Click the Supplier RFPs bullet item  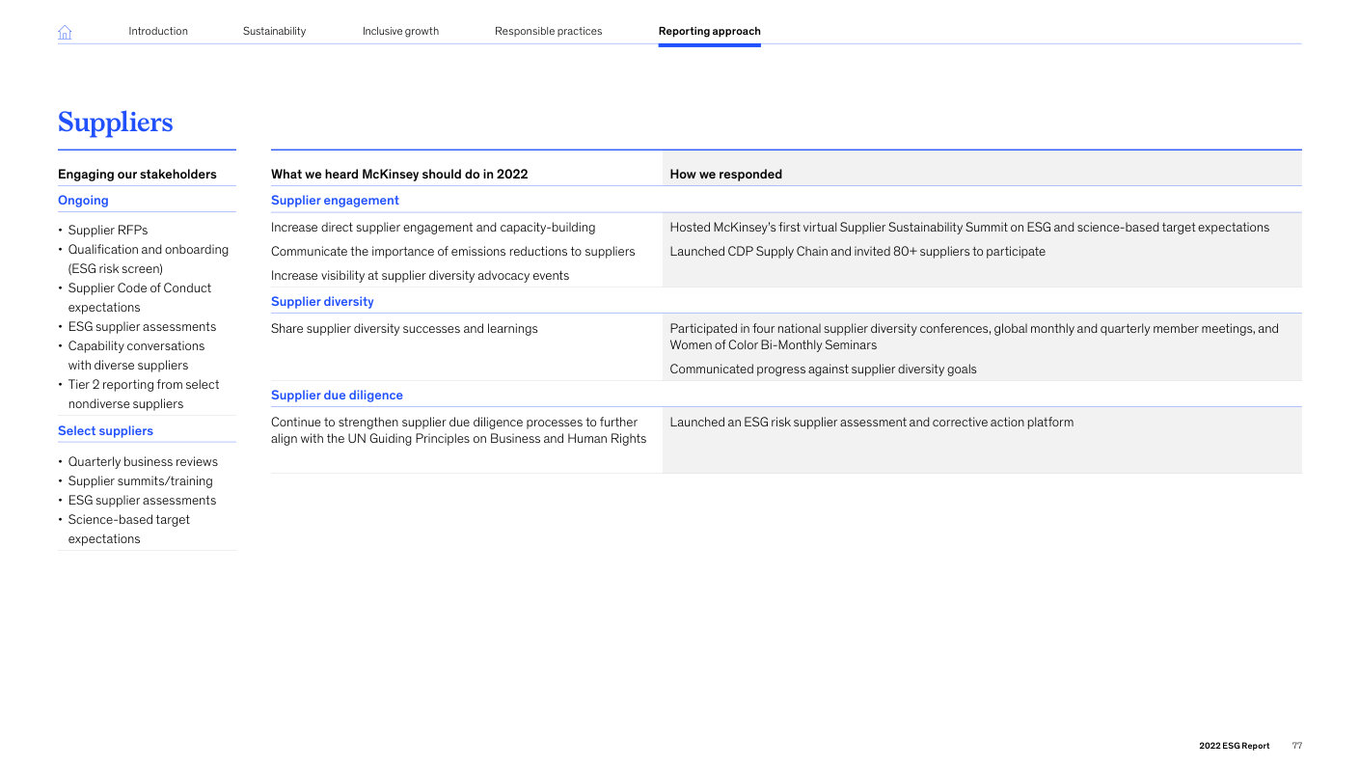[x=107, y=231]
